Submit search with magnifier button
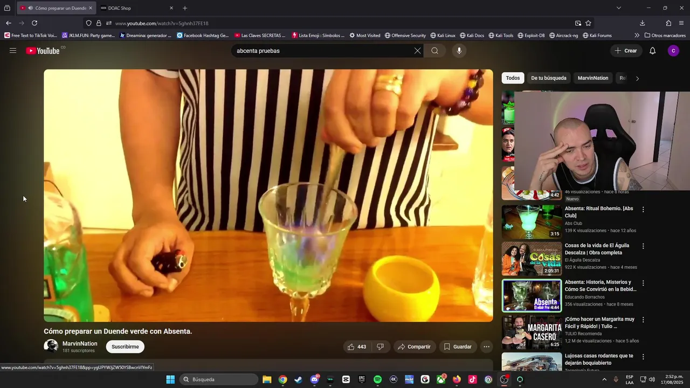 click(x=434, y=51)
